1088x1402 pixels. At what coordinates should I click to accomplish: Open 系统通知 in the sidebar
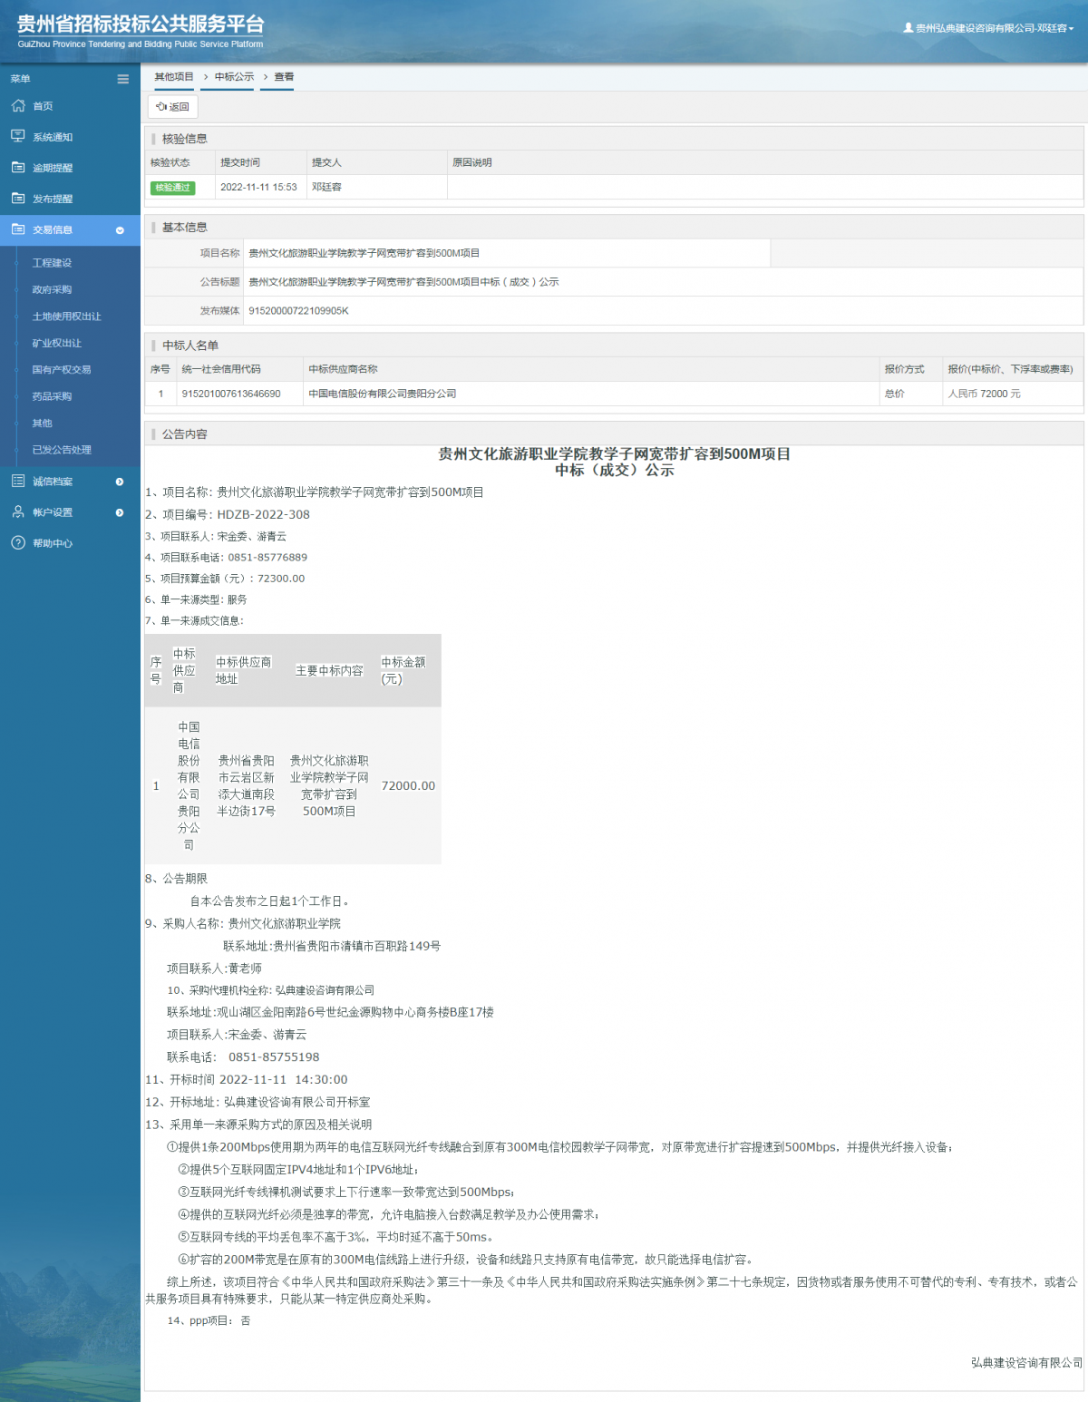coord(53,137)
